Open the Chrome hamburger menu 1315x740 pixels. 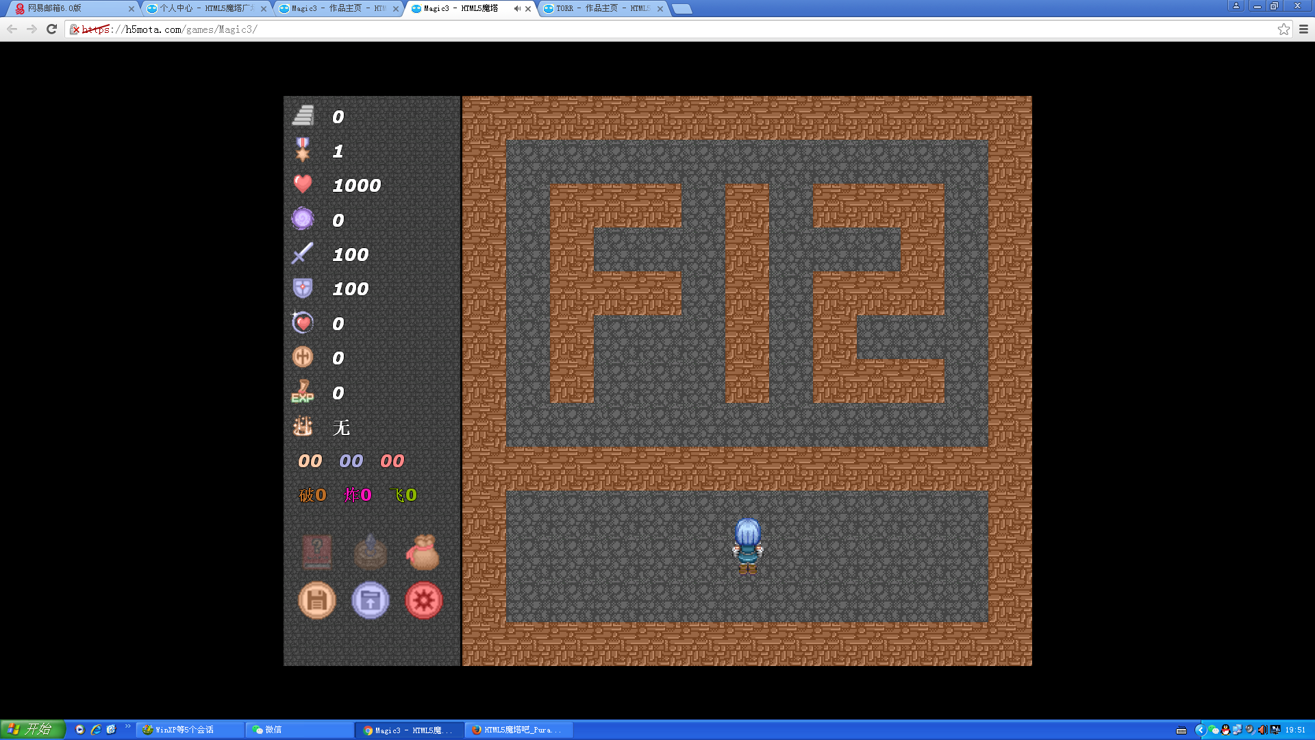(x=1303, y=29)
